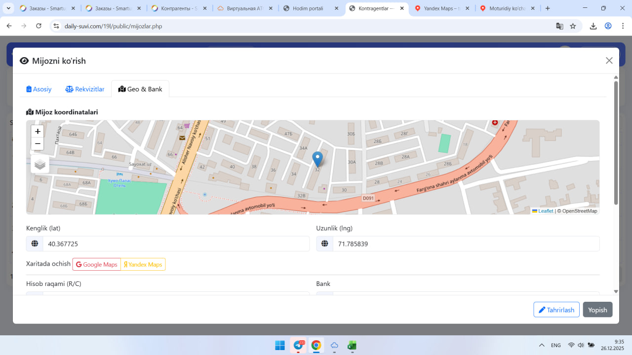This screenshot has width=632, height=355.
Task: Click the Yopish button
Action: pyautogui.click(x=597, y=310)
